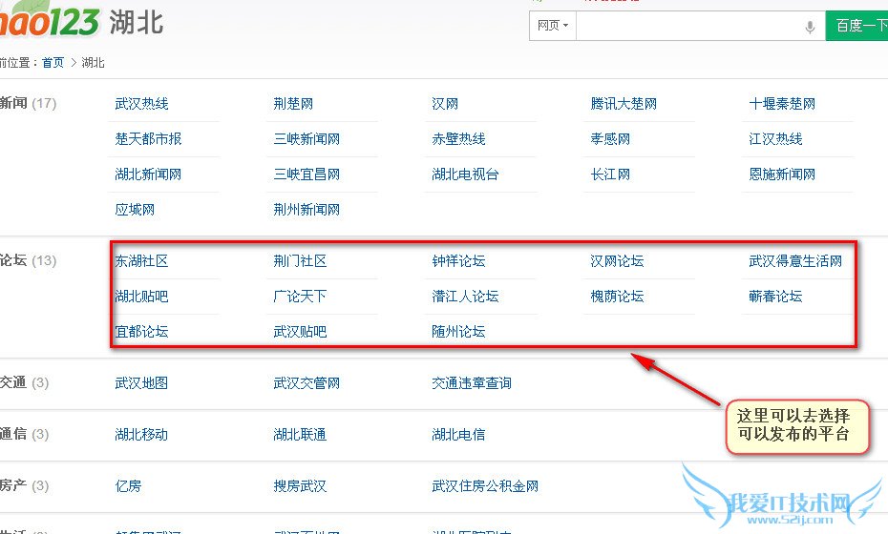Open the 武汉地图 link

tap(141, 383)
